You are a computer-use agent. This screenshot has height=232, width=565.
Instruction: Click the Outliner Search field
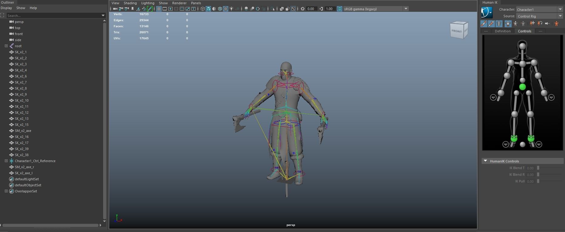point(53,15)
